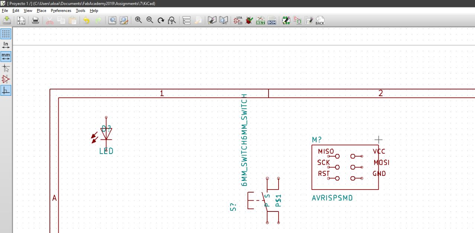The image size is (475, 233).
Task: Open the Help menu
Action: [94, 11]
